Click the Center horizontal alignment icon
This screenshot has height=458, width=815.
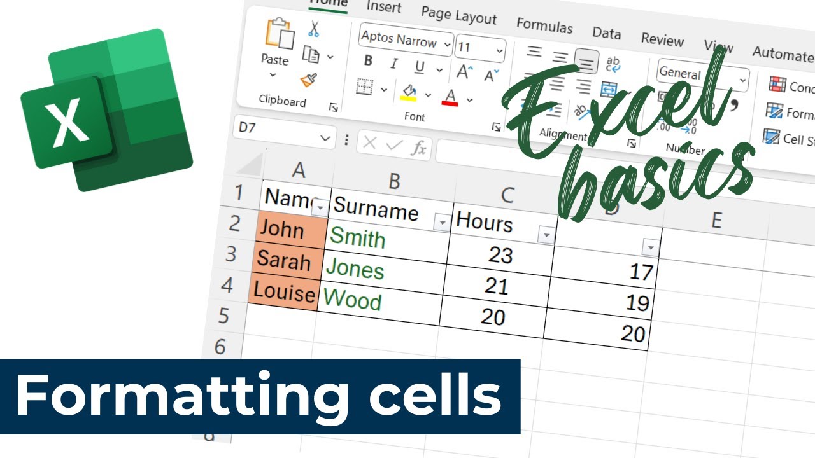556,83
